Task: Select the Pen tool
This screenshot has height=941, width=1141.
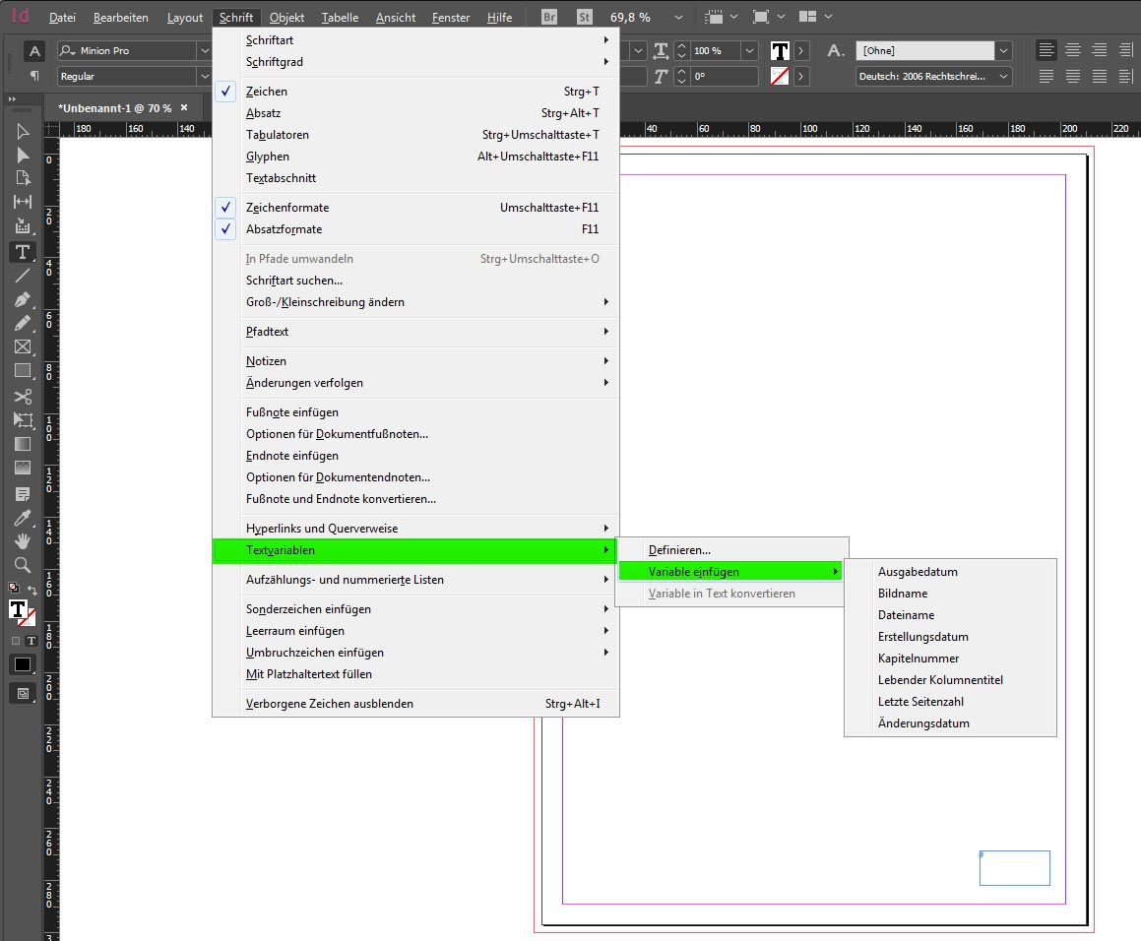Action: [23, 299]
